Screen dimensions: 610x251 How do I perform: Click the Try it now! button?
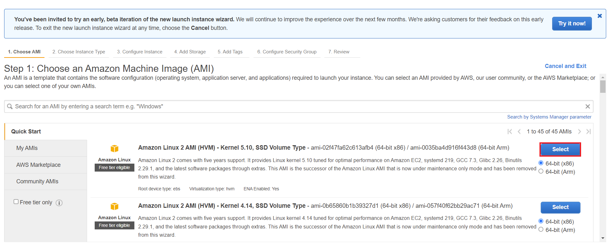[x=572, y=24]
